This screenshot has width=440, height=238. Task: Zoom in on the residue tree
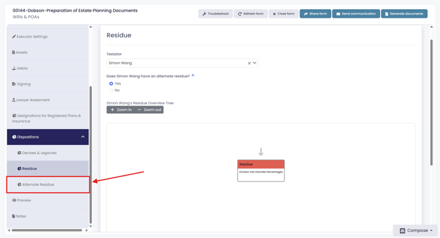click(121, 109)
